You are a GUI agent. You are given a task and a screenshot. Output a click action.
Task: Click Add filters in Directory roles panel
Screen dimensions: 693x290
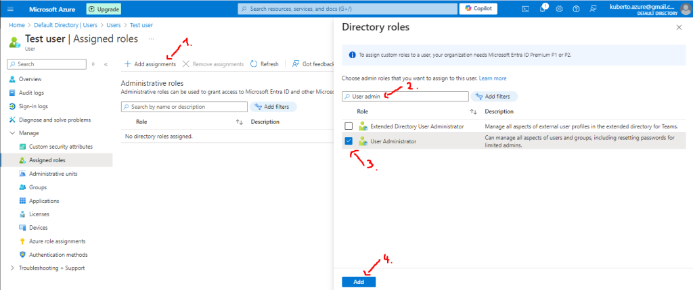494,96
